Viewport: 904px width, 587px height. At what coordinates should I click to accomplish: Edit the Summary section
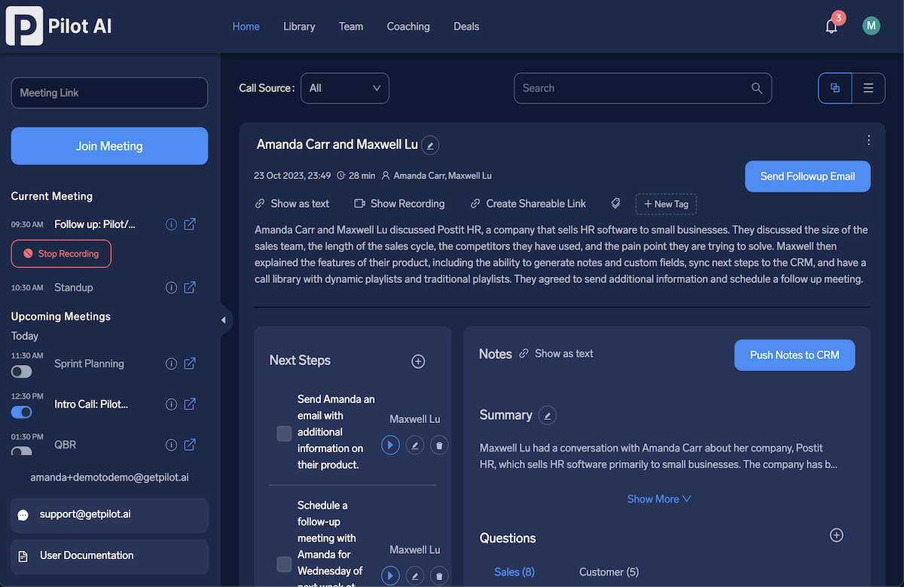pyautogui.click(x=548, y=415)
